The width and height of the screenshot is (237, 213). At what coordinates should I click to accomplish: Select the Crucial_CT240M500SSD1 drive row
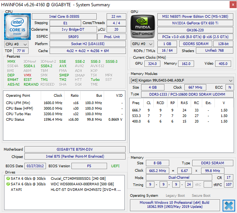click(x=64, y=179)
